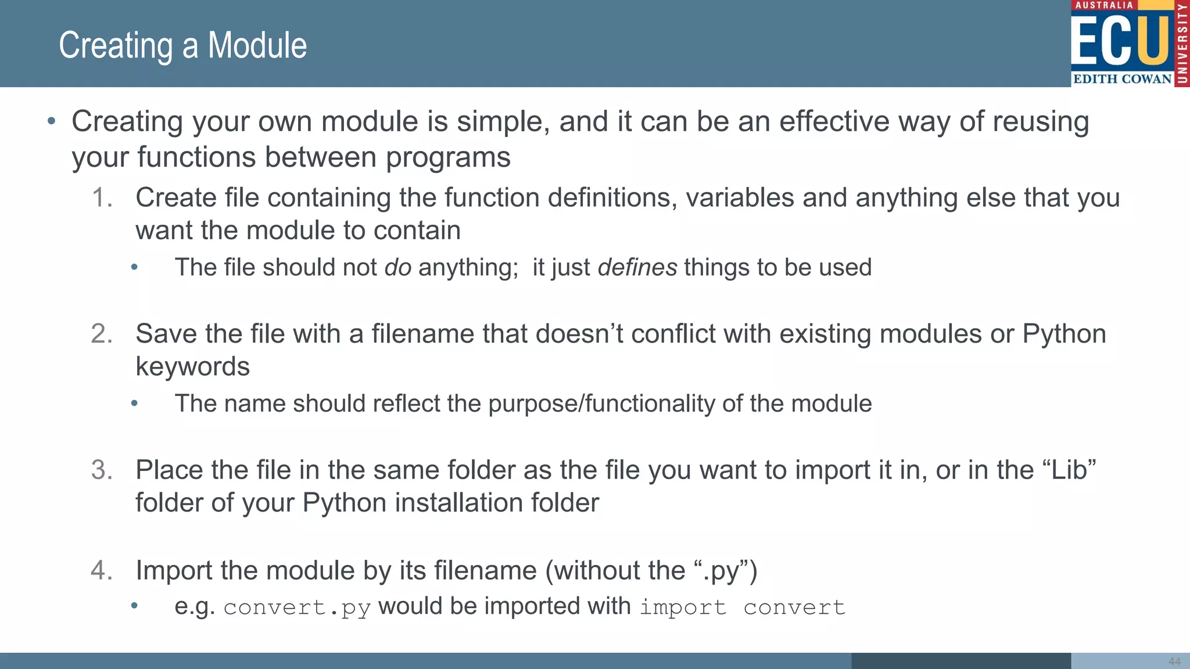Screen dimensions: 1190x669
Task: Click the numbered item 2 marker
Action: [x=102, y=334]
